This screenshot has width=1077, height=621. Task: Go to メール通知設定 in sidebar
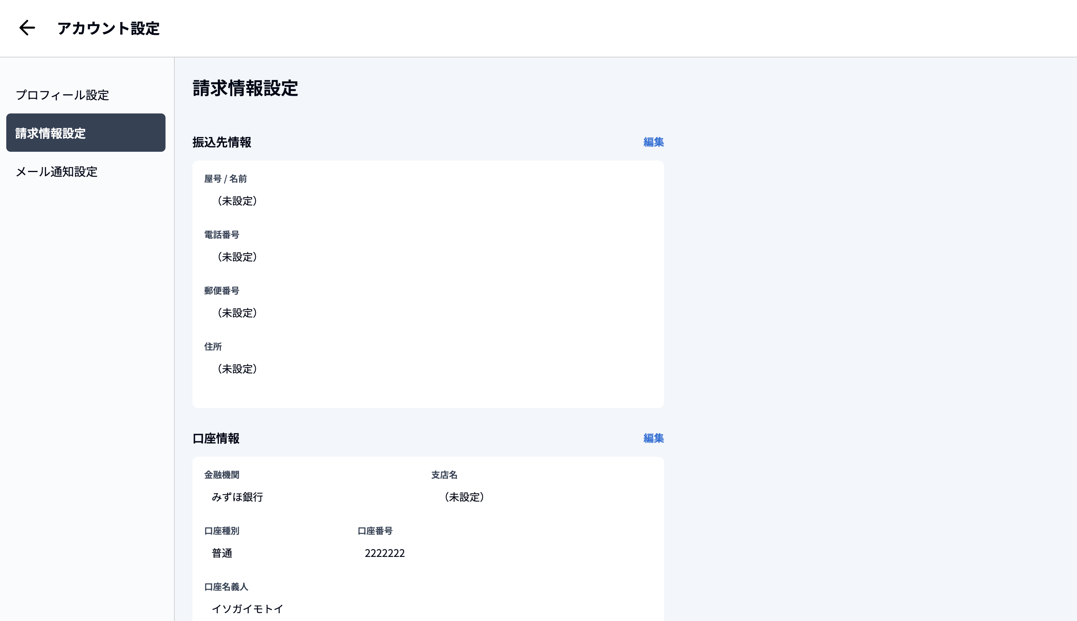(57, 172)
